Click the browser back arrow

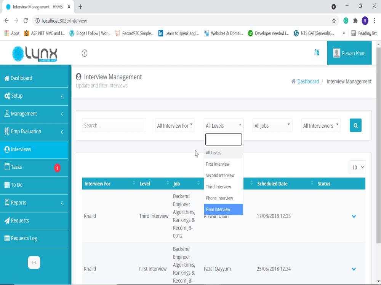(6, 21)
